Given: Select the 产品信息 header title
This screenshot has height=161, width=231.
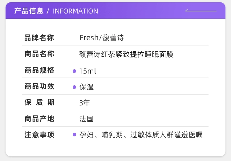Looking at the screenshot, I should pyautogui.click(x=29, y=11).
